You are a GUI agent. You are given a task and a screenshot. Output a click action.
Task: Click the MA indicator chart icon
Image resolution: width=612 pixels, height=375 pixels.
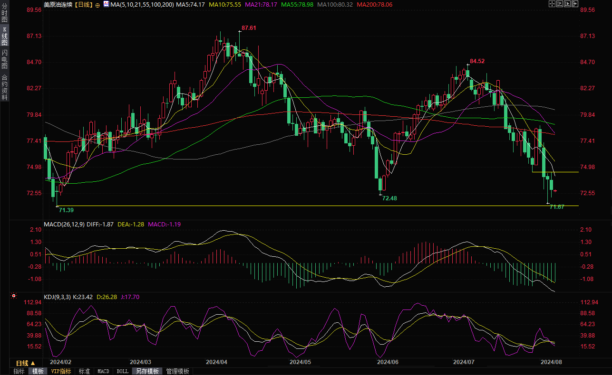click(x=106, y=5)
